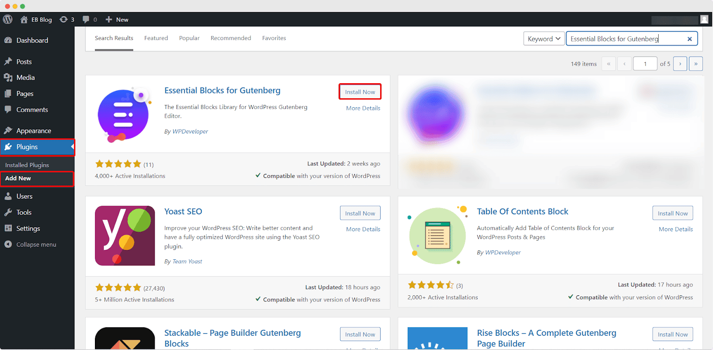Open the Rise Blocks Gutenberg Page Builder title
713x350 pixels.
(547, 338)
